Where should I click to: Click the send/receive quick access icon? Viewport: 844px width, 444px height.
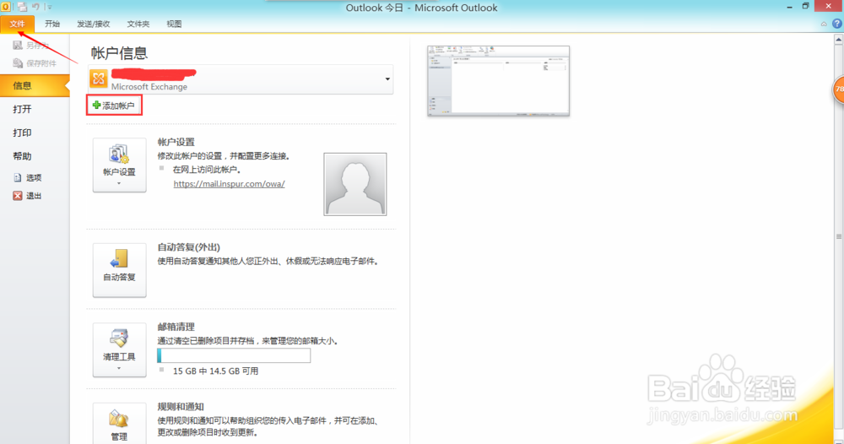(x=22, y=7)
